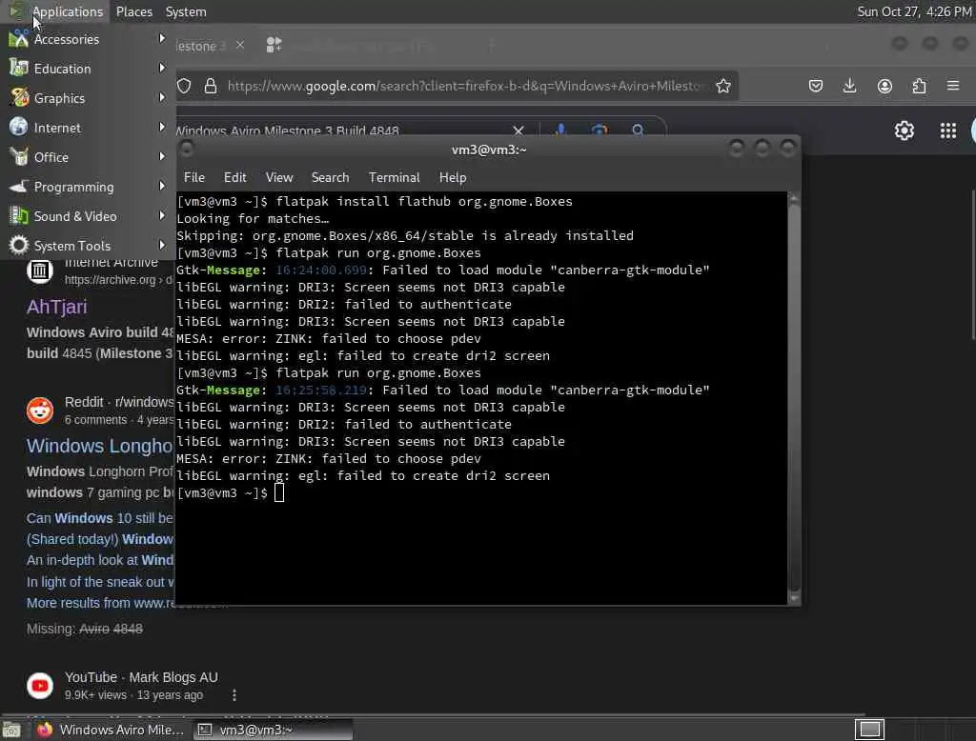Screen dimensions: 976x741
Task: Select the Sound & Video icon
Action: pyautogui.click(x=19, y=215)
